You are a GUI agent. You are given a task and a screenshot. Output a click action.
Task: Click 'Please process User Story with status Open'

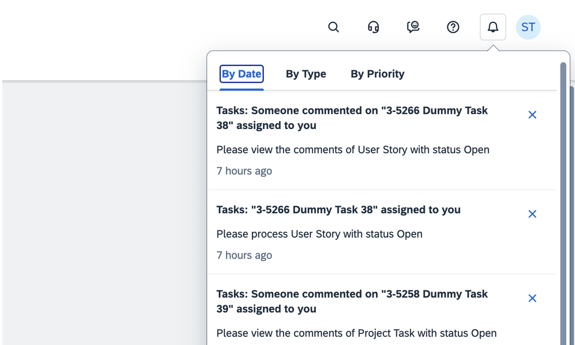319,234
